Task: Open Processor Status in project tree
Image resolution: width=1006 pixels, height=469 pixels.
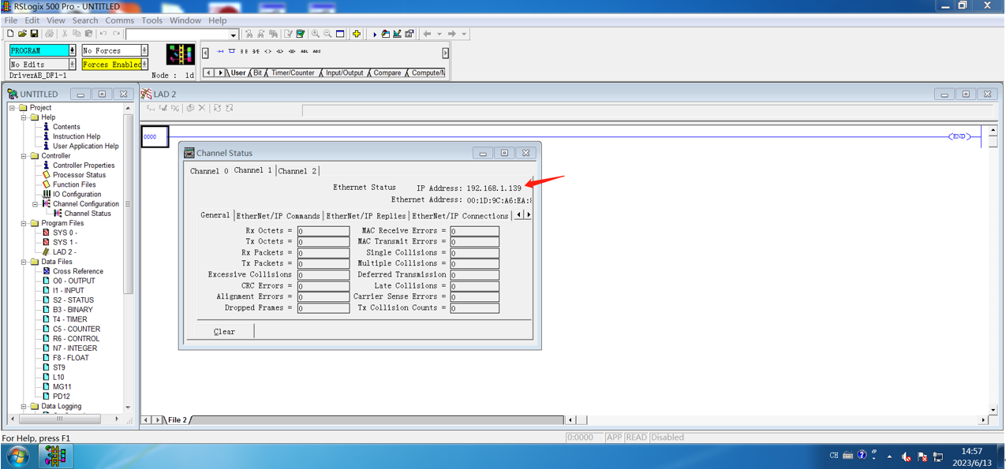Action: tap(79, 175)
